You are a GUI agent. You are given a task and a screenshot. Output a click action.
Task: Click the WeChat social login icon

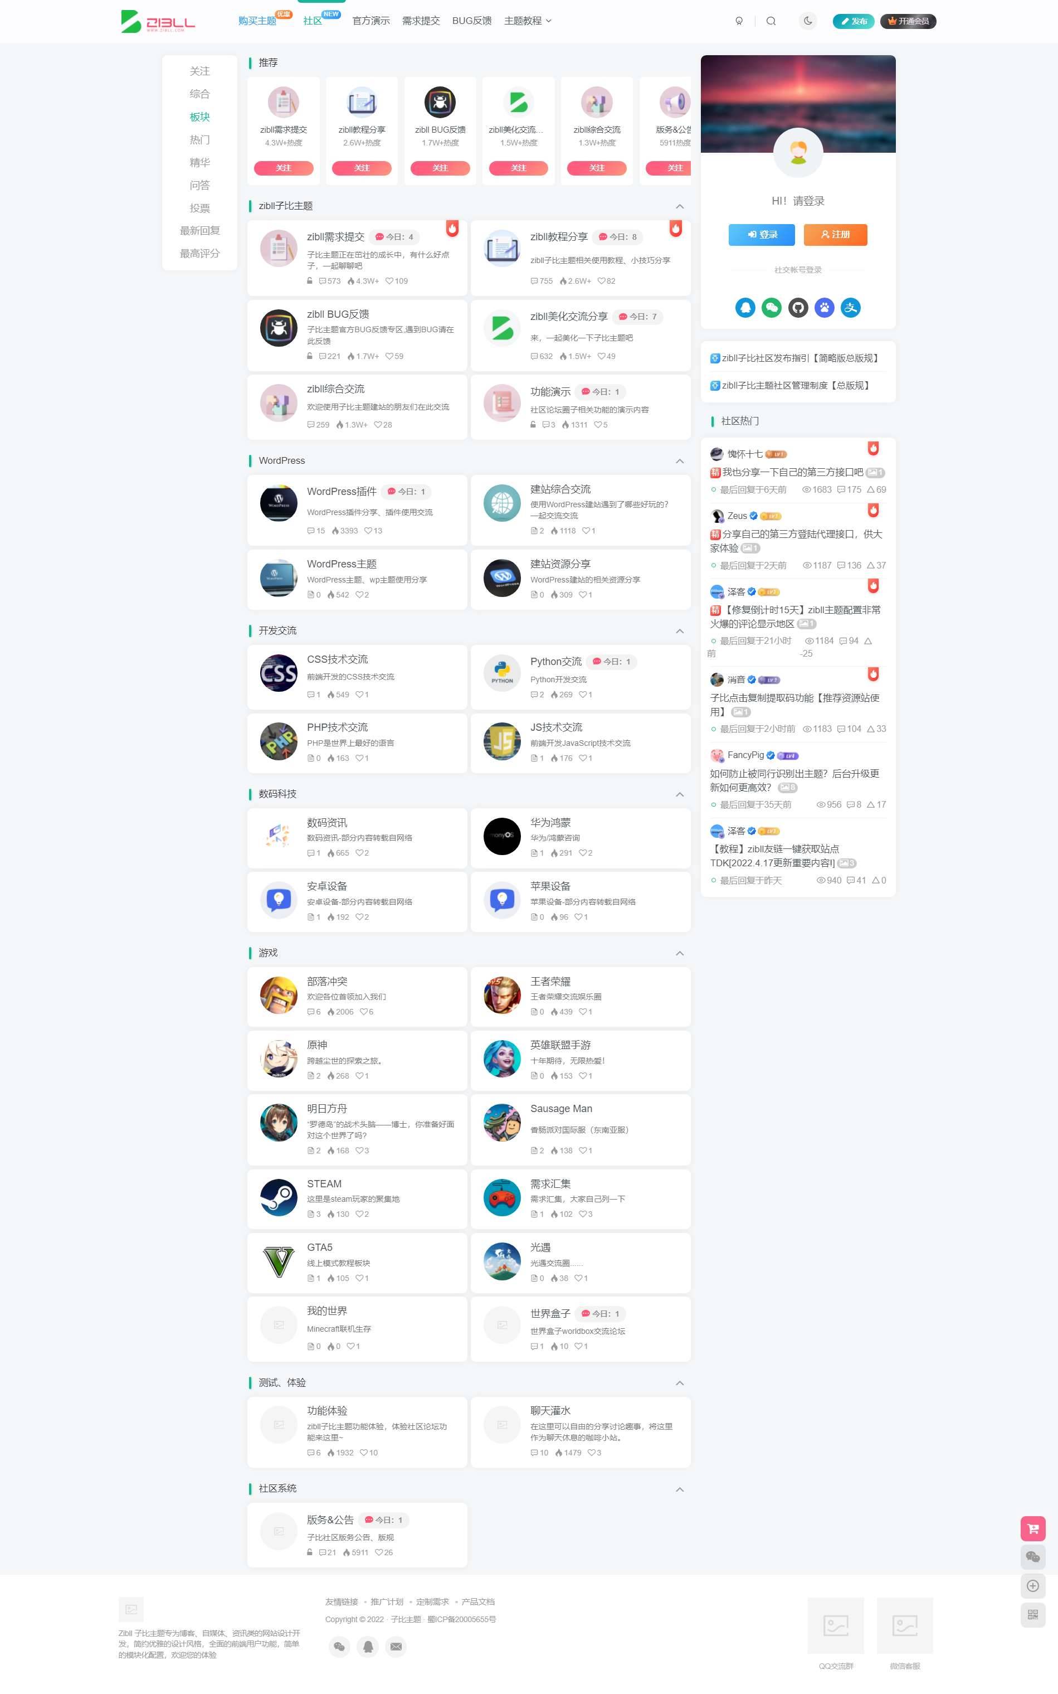coord(772,307)
